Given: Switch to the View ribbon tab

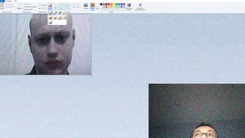Looking at the screenshot, I should (x=16, y=1).
